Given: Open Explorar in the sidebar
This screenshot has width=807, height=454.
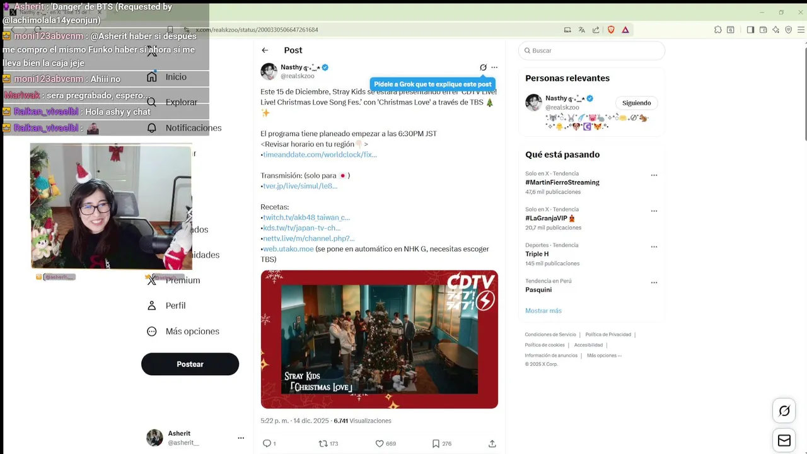Looking at the screenshot, I should click(x=172, y=102).
